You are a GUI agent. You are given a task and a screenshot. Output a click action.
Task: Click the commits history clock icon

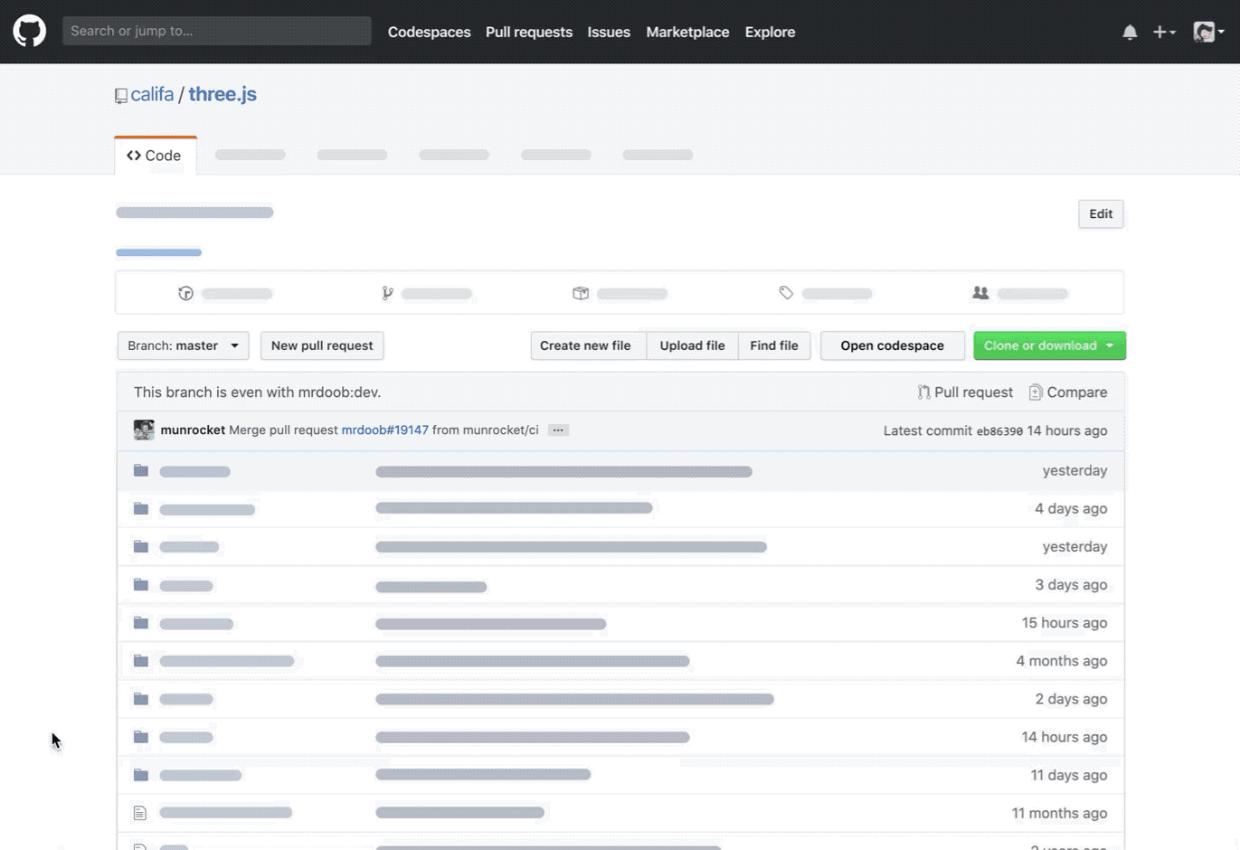point(186,293)
